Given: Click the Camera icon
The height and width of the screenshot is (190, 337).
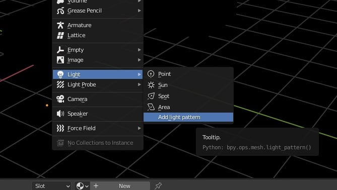Looking at the screenshot, I should point(60,99).
